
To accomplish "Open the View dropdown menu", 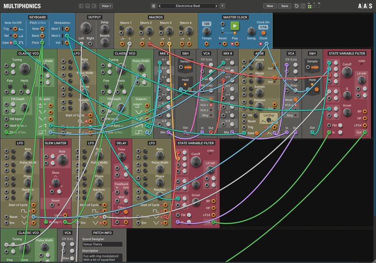I will (x=106, y=6).
